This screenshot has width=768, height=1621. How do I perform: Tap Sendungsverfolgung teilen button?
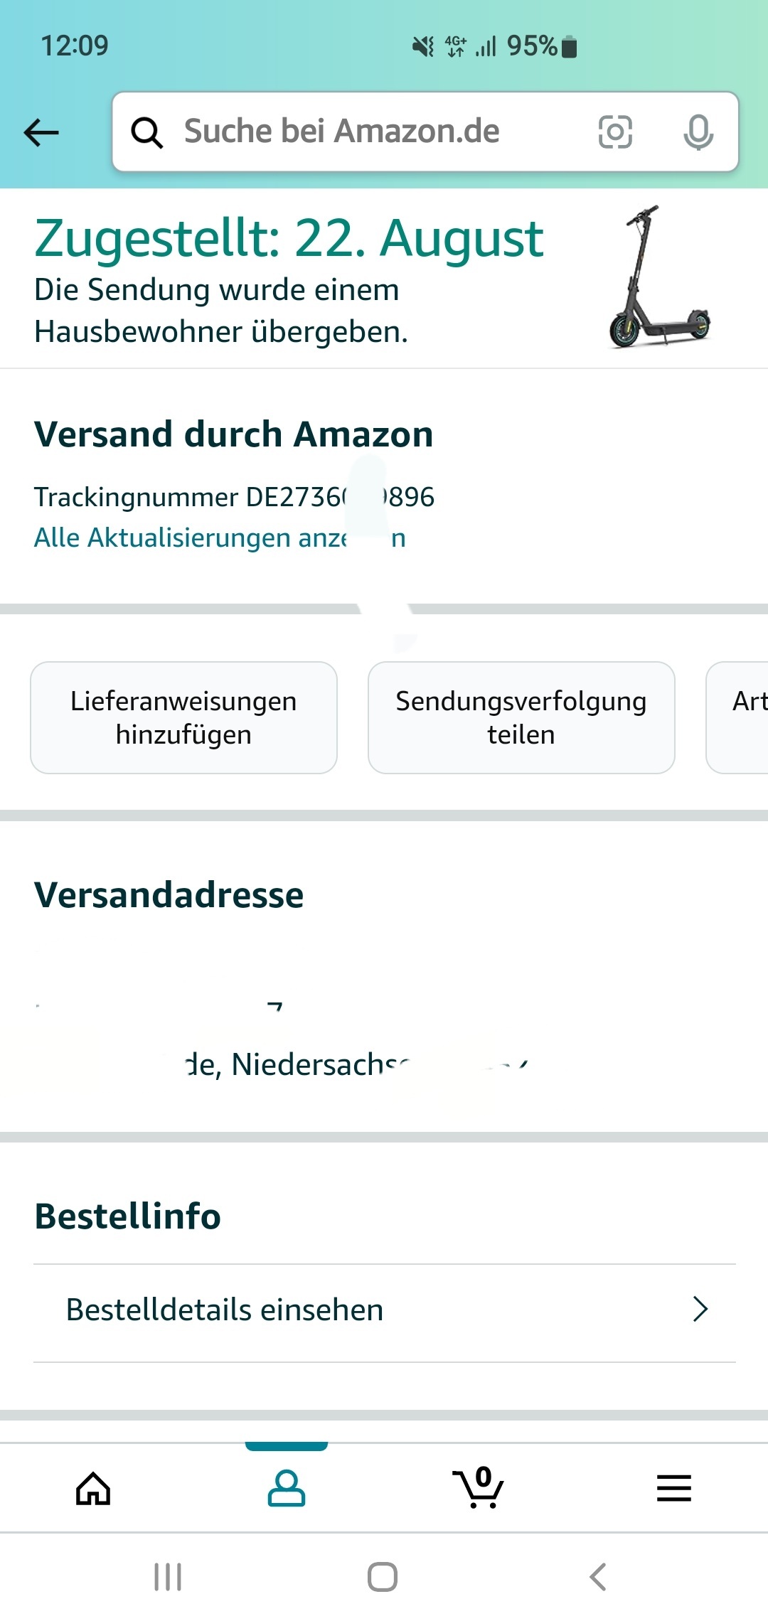coord(521,718)
